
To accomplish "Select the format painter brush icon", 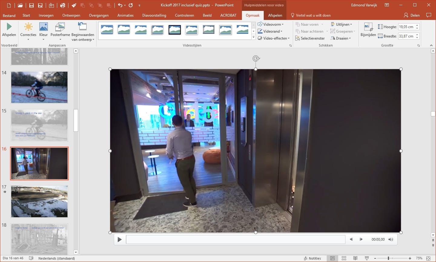I will click(74, 5).
